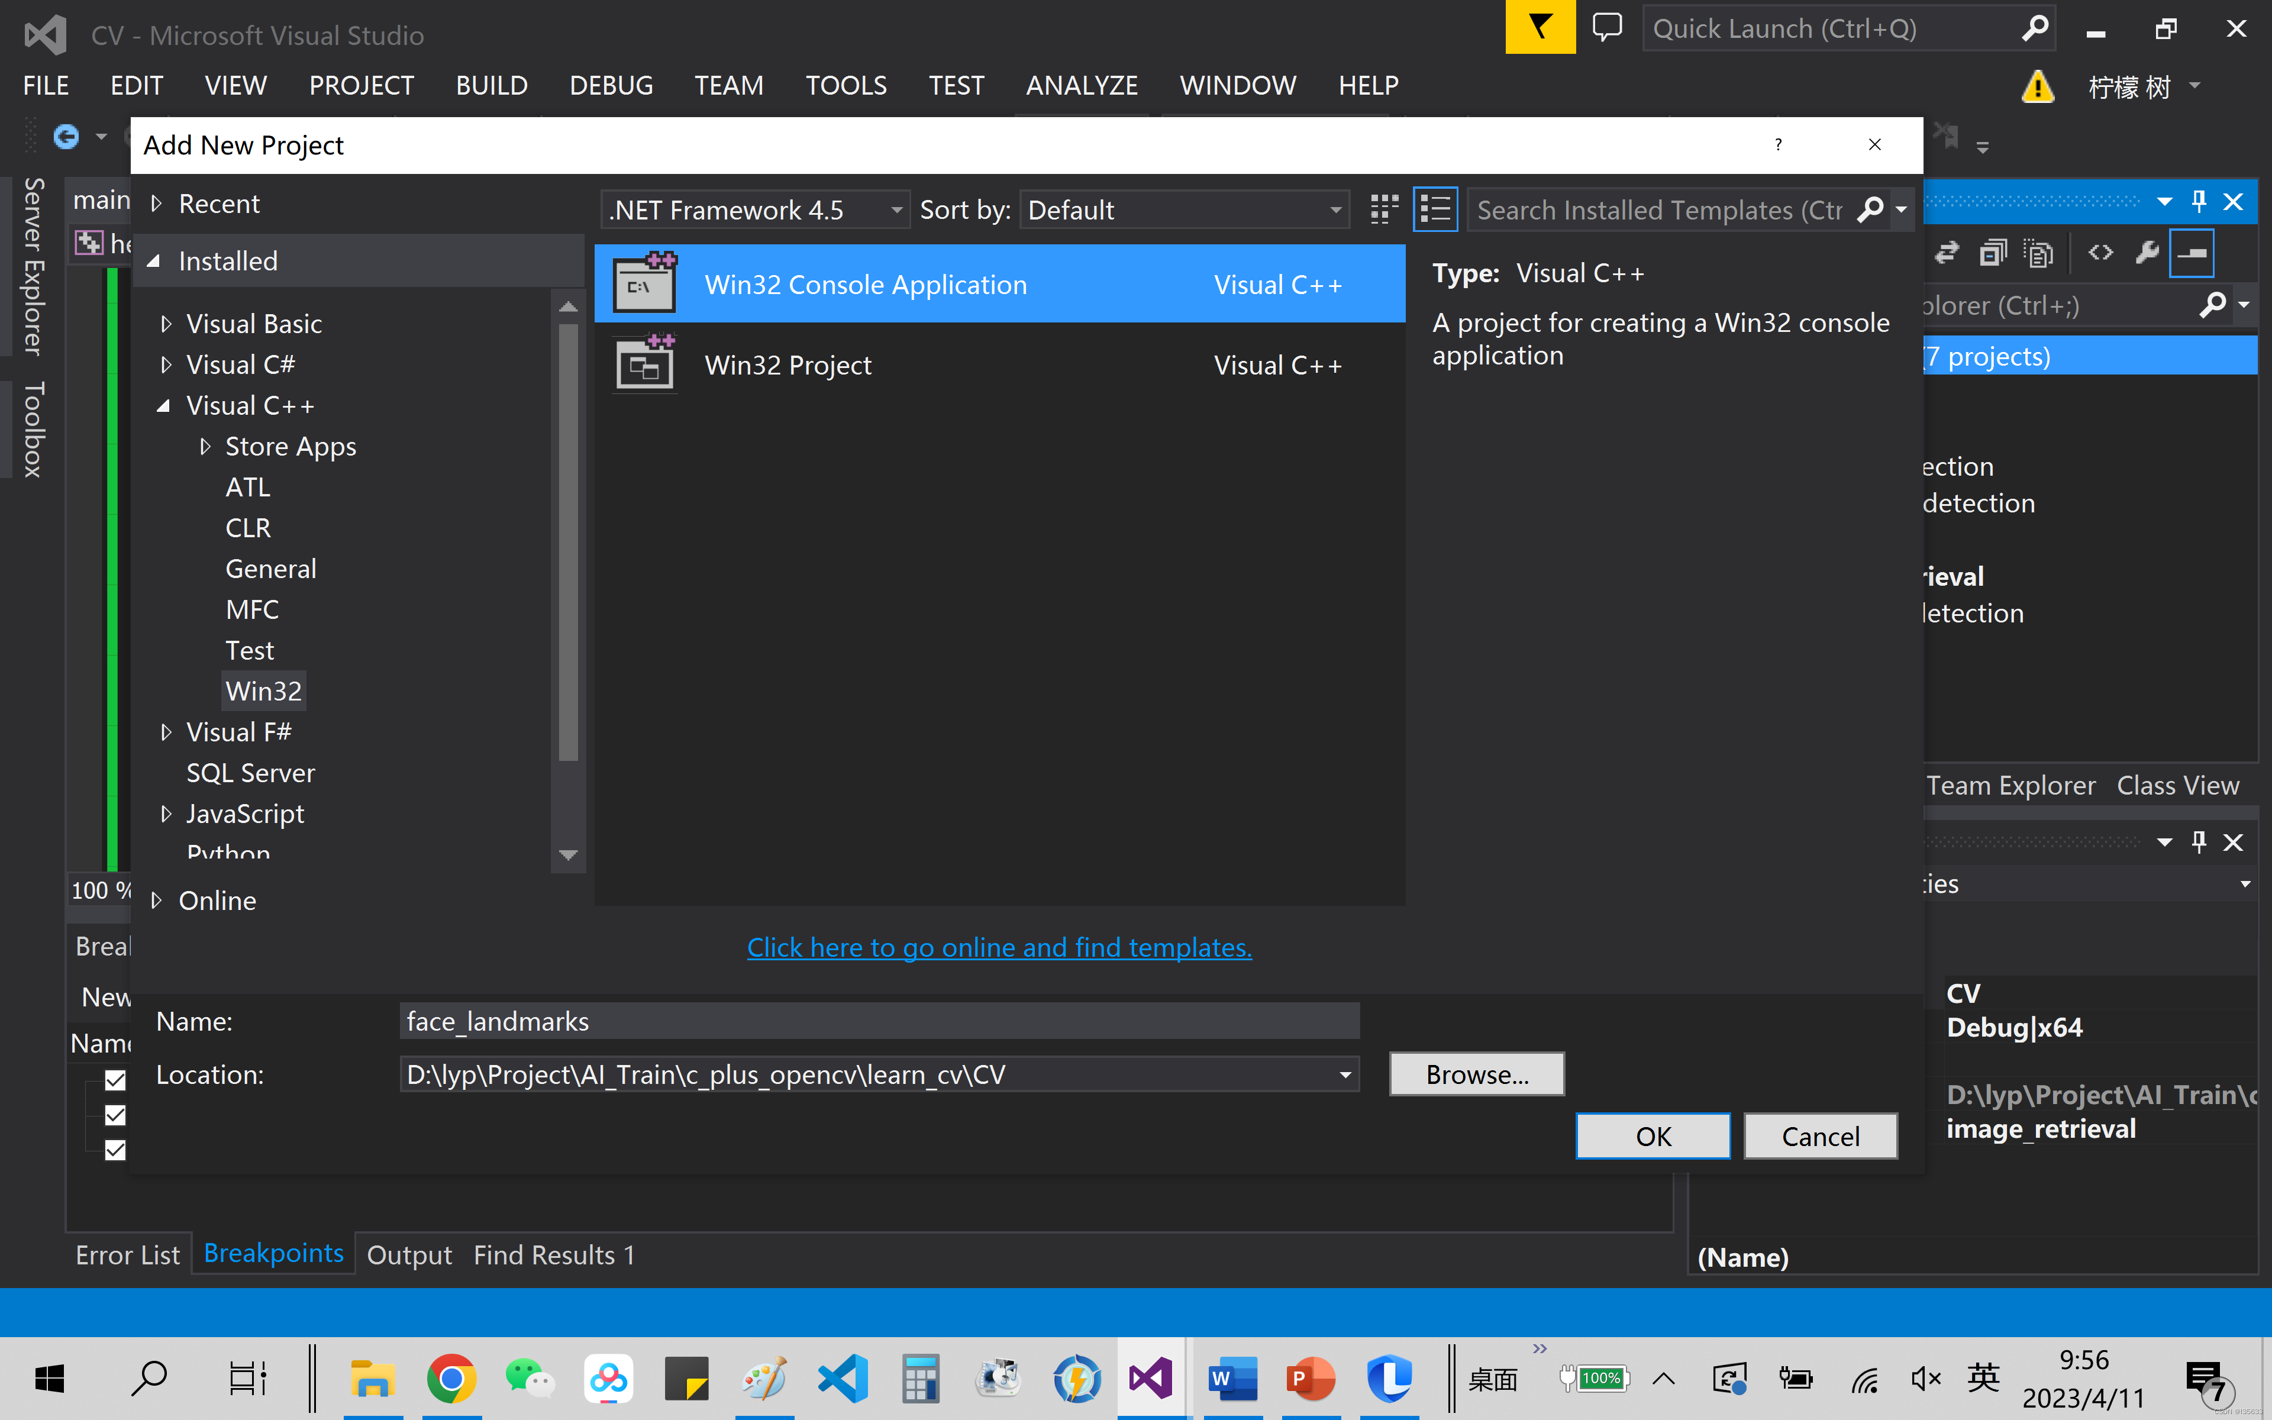Viewport: 2272px width, 1420px height.
Task: Open Visual Studio Code from the taskbar
Action: (842, 1378)
